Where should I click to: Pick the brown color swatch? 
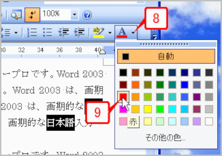pos(135,72)
